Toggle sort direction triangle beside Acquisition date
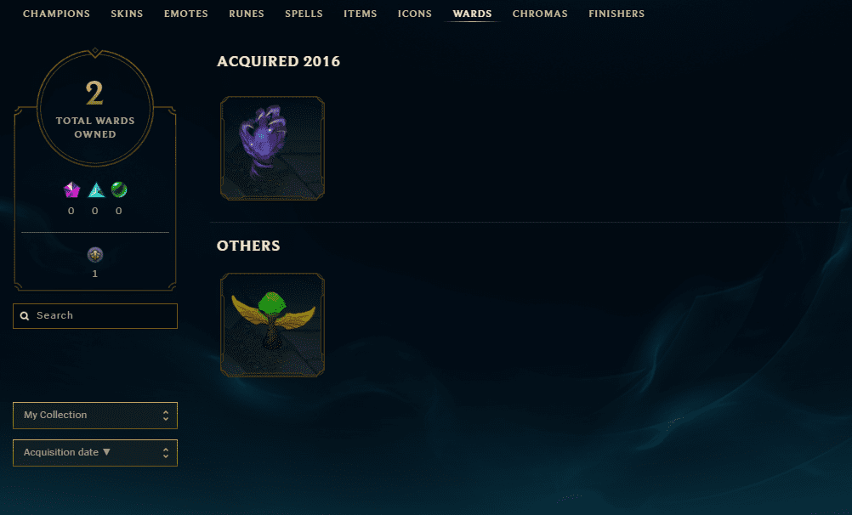Screen dimensions: 852x515 106,452
